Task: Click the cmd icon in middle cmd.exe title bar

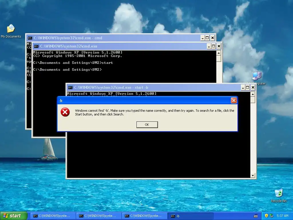Action: 36,46
